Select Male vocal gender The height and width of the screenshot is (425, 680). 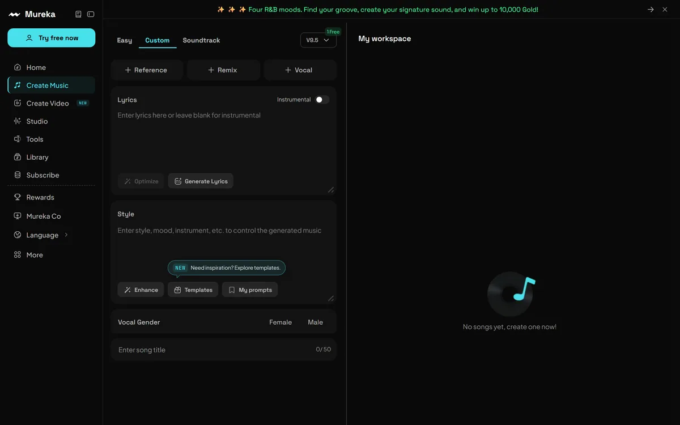click(x=316, y=322)
